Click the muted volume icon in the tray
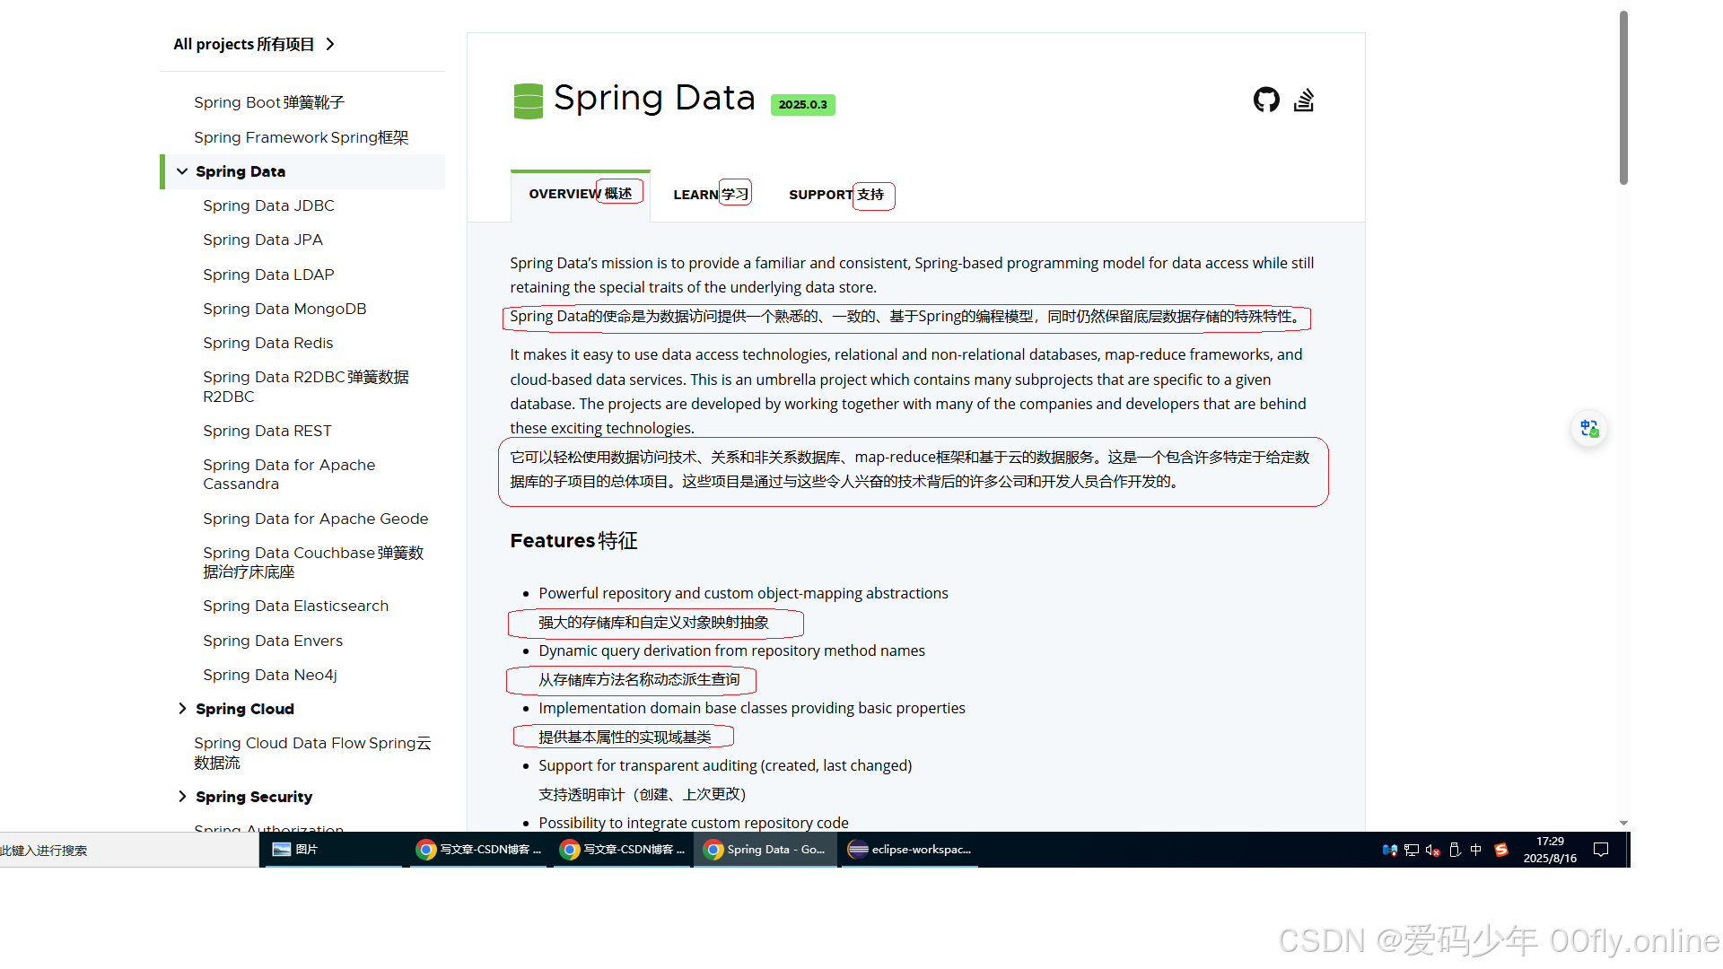This screenshot has width=1723, height=969. [x=1433, y=850]
